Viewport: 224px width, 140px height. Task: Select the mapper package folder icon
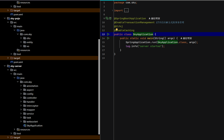[25, 110]
